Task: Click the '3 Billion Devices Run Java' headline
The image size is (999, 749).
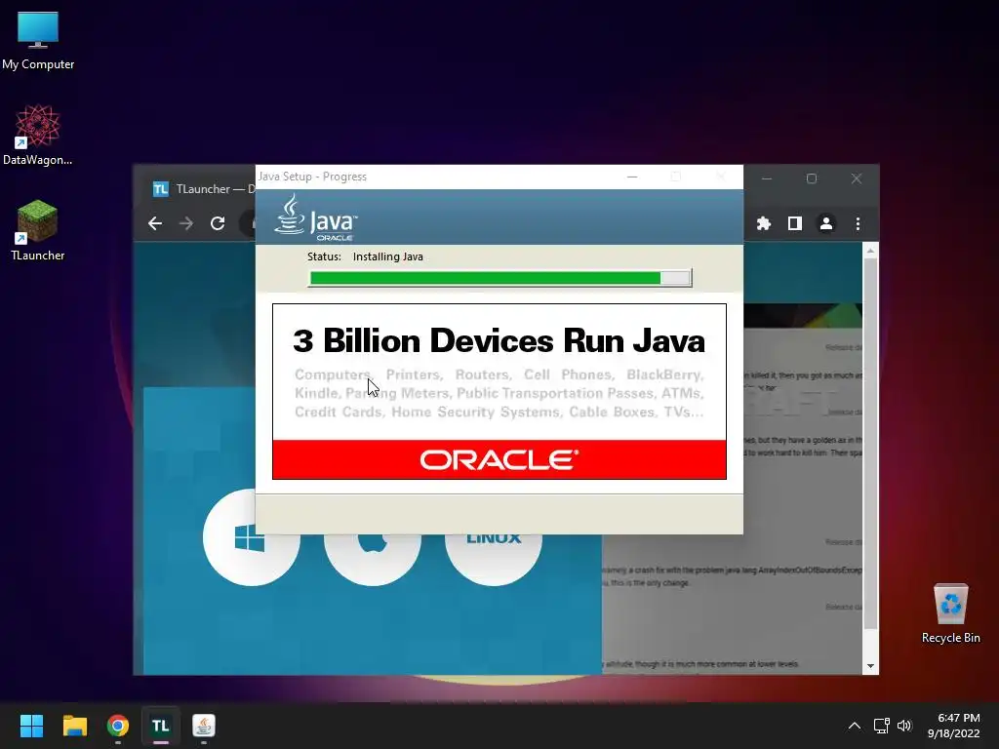Action: 499,340
